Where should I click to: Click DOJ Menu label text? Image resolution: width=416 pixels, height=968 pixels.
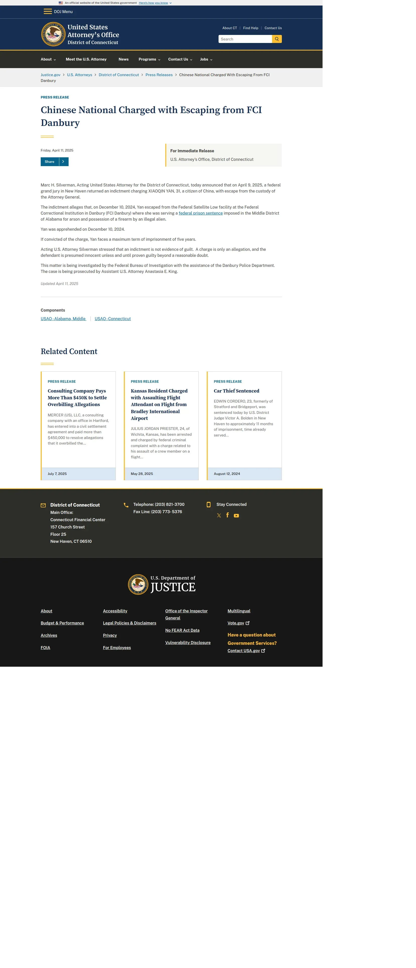click(63, 12)
